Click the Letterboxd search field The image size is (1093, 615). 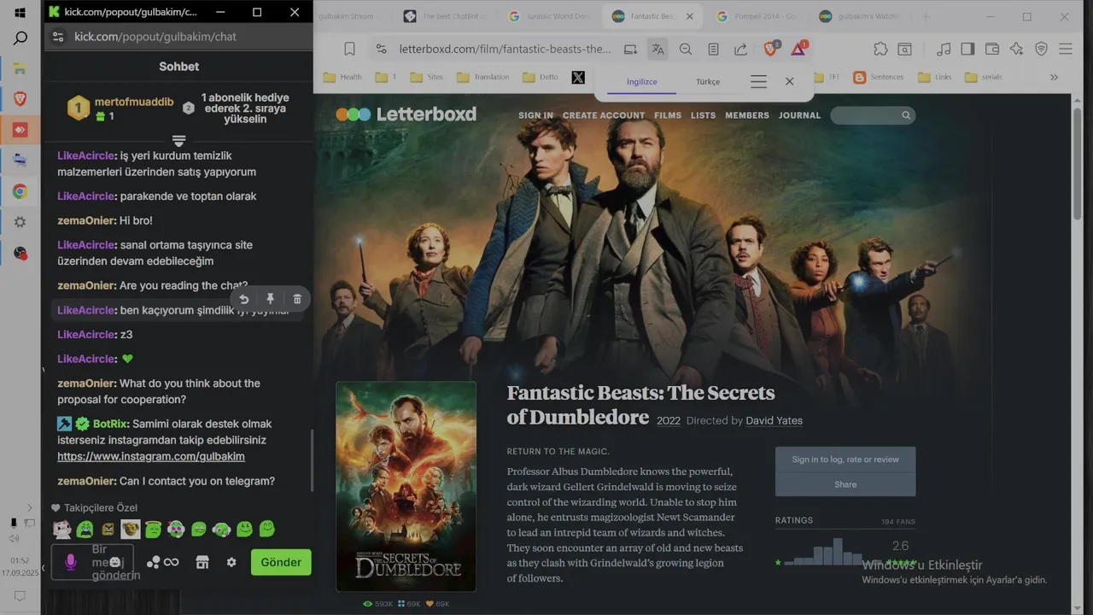point(873,115)
